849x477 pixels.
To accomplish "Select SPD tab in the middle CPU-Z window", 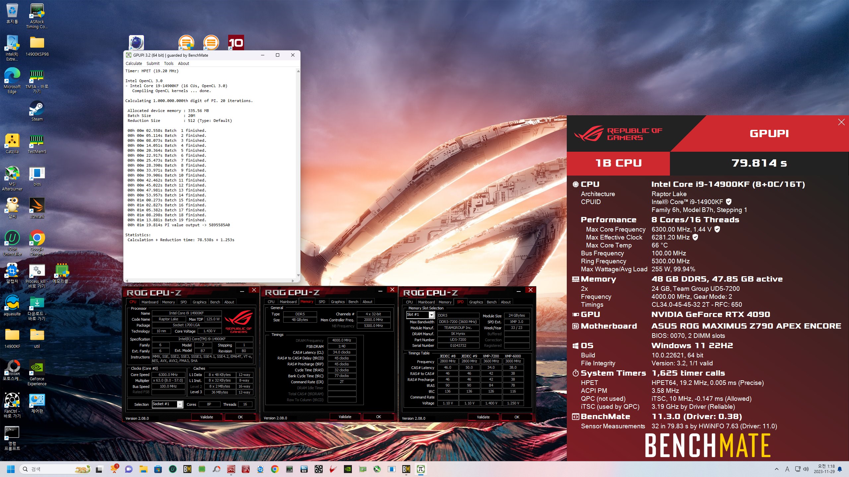I will click(322, 302).
